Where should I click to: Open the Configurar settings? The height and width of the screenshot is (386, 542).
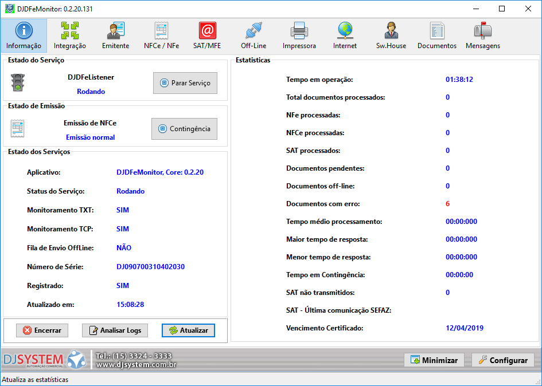(x=503, y=360)
